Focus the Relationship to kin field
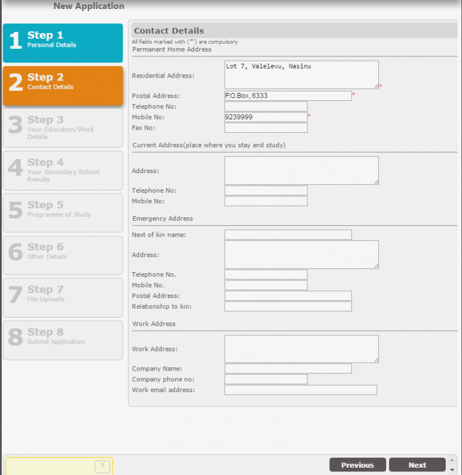 click(x=288, y=307)
